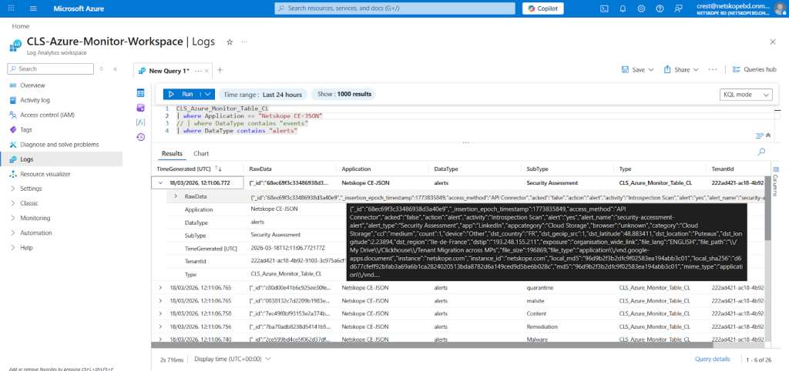Collapse the expanded 12:11:06.772 row

tap(160, 183)
